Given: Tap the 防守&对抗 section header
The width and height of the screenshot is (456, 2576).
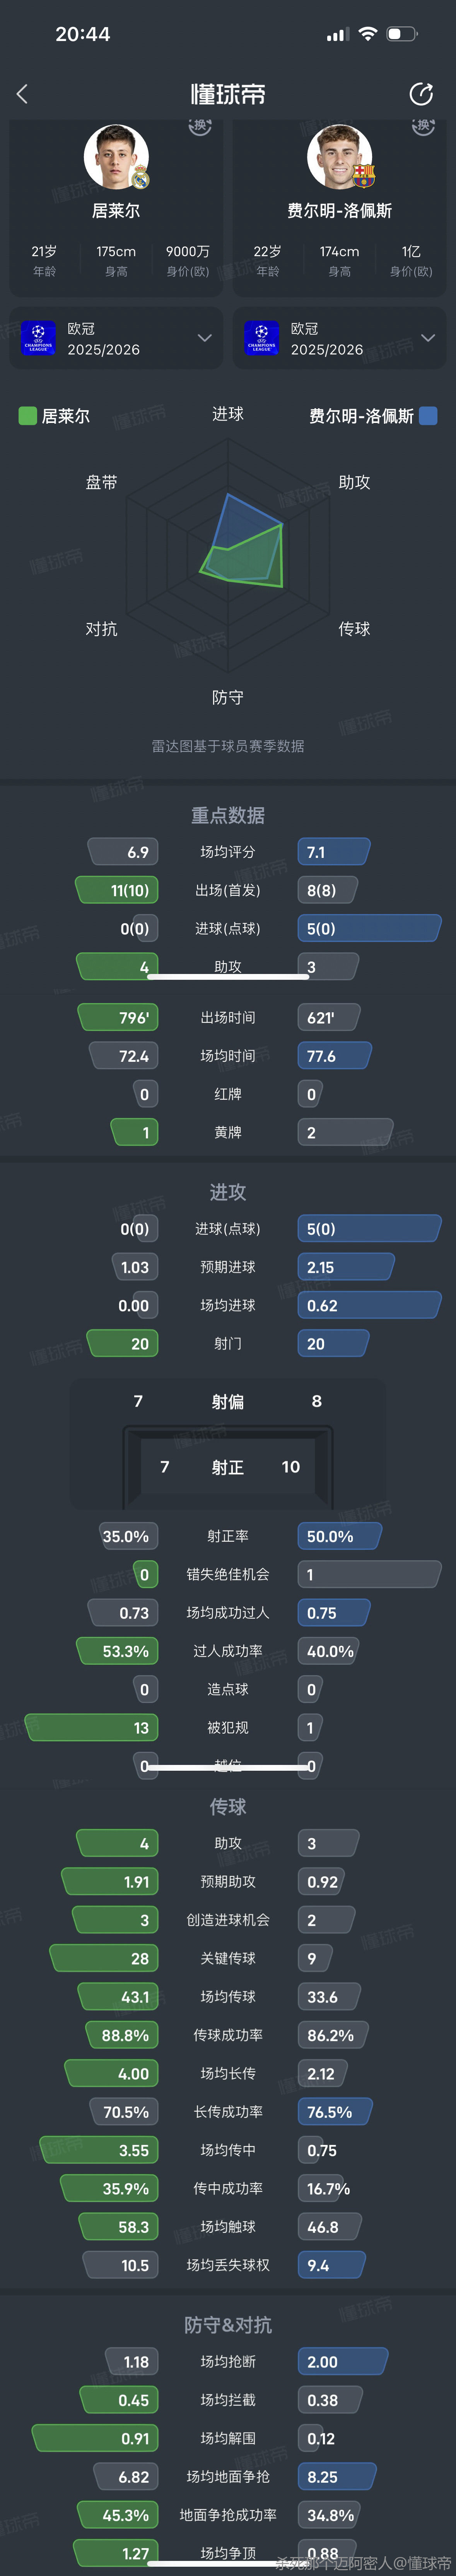Looking at the screenshot, I should (228, 2325).
